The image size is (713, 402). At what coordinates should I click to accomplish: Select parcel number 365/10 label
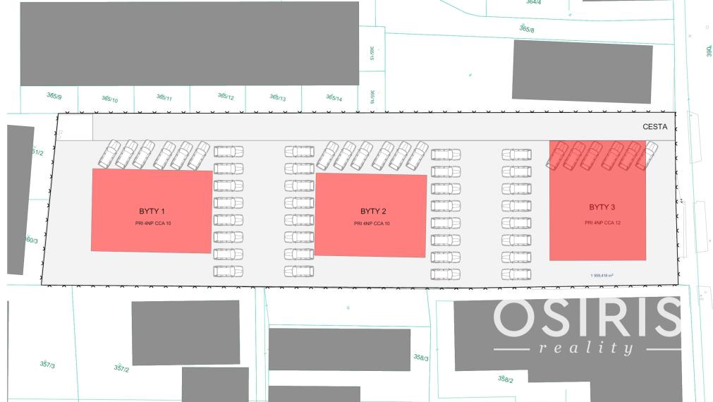pyautogui.click(x=109, y=99)
